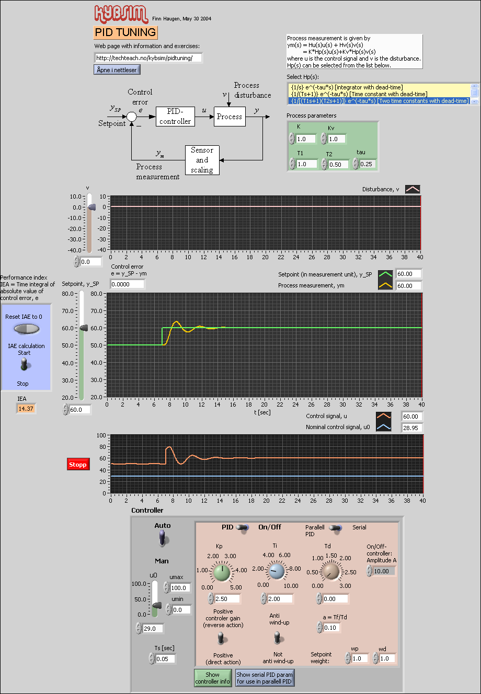Flip the PID / On/Off controller switch

(243, 528)
